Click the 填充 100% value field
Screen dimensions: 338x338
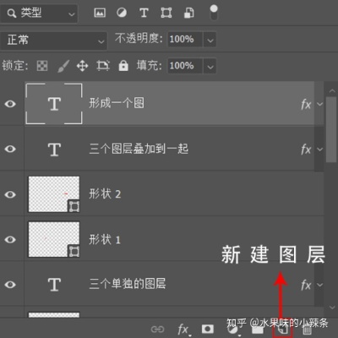(185, 66)
